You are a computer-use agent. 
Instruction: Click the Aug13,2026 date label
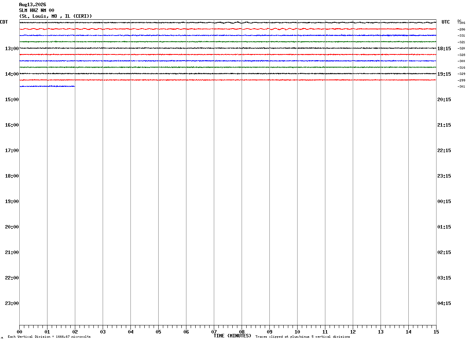[x=32, y=5]
